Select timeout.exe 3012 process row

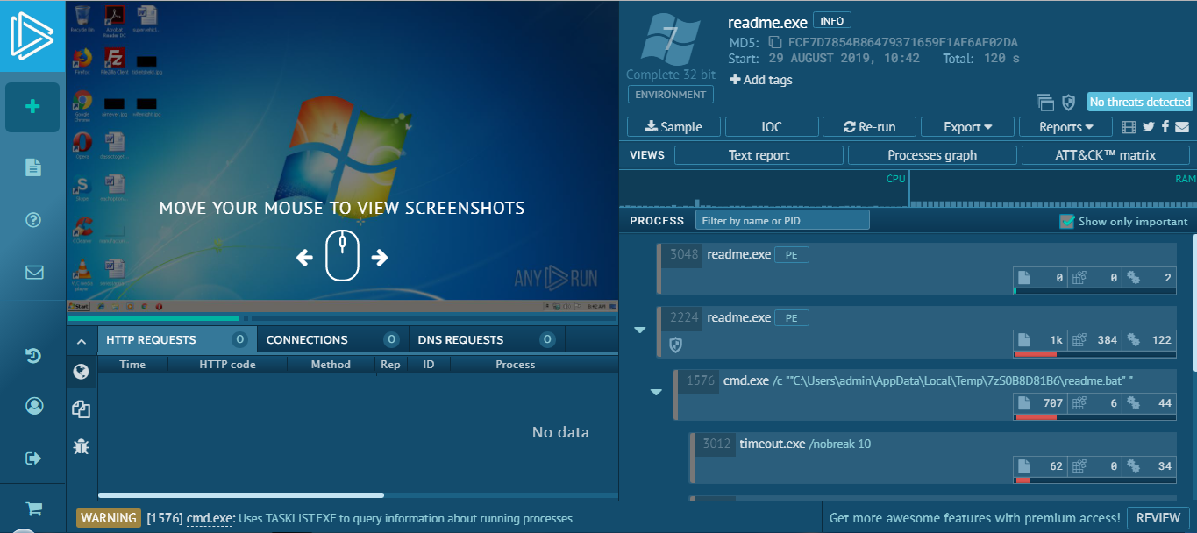tap(933, 458)
